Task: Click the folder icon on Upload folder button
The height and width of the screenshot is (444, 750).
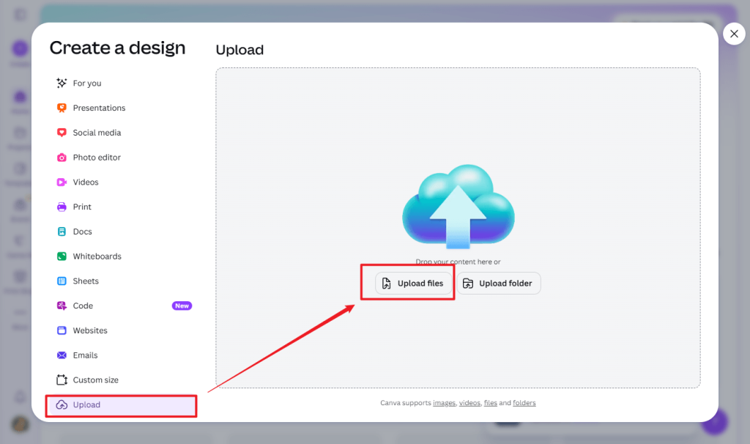Action: 468,284
